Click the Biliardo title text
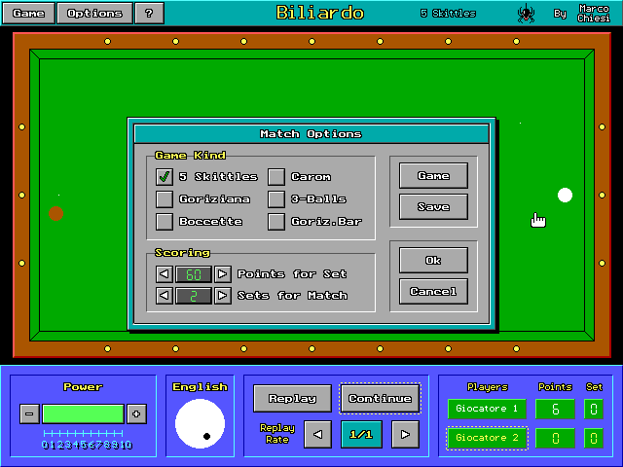 tap(320, 13)
